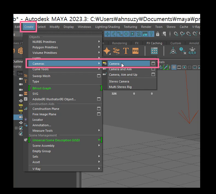Toggle the lock current selection padlock
216x194 pixels.
point(158,34)
